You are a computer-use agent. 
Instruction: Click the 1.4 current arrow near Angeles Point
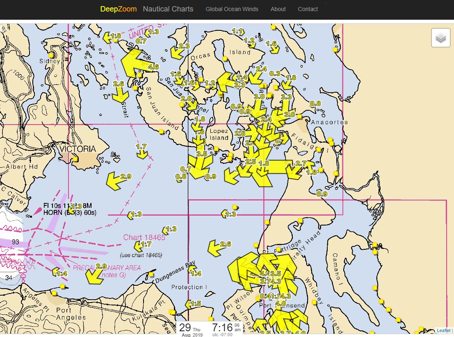[x=57, y=273]
